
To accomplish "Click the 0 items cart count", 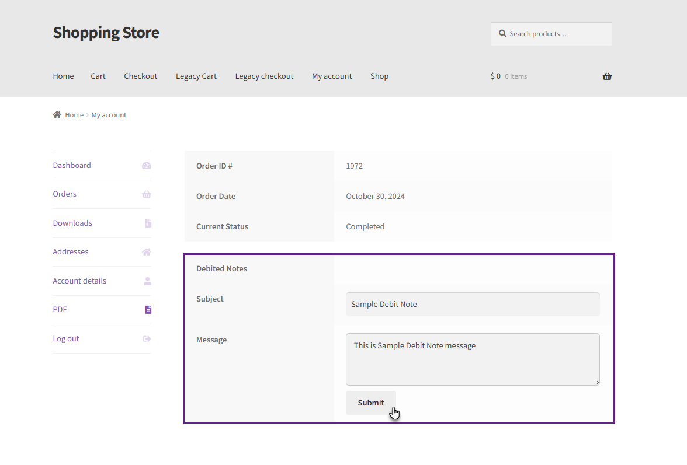I will [x=516, y=76].
